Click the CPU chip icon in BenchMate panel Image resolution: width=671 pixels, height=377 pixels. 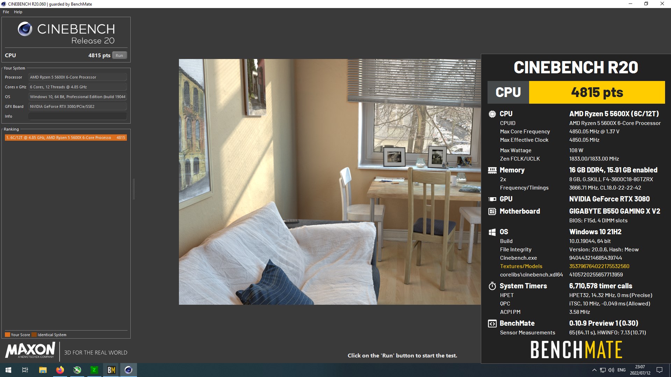coord(492,114)
